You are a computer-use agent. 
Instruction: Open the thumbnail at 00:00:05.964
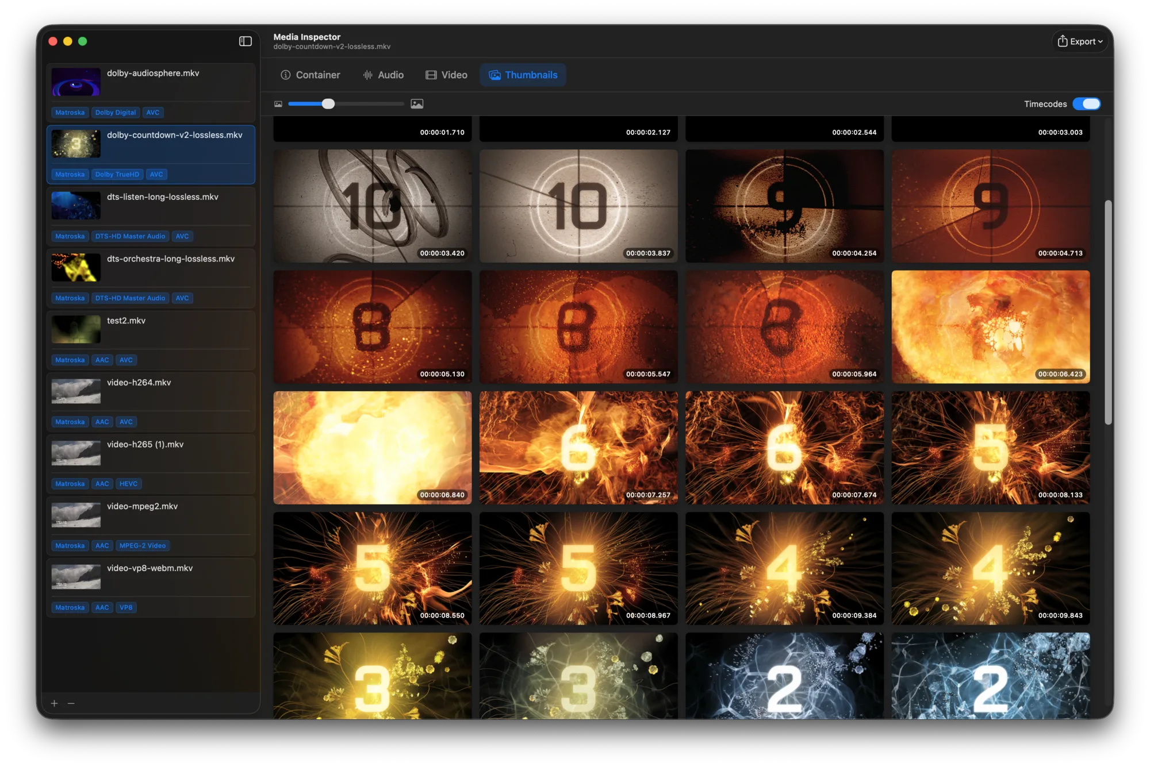click(x=784, y=327)
